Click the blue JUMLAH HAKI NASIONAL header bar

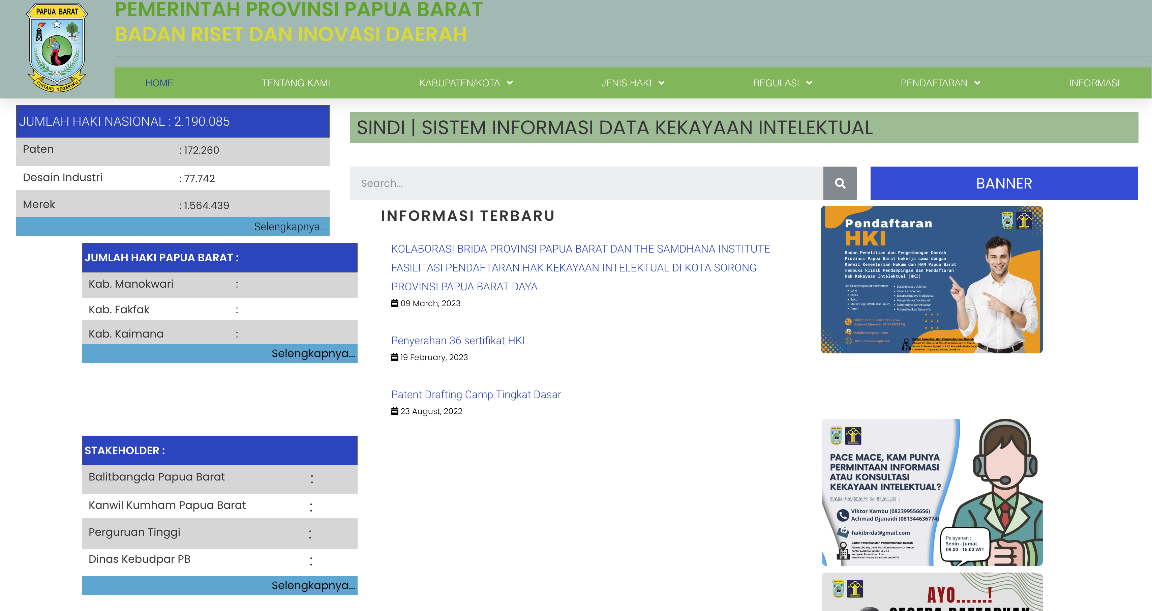click(173, 121)
